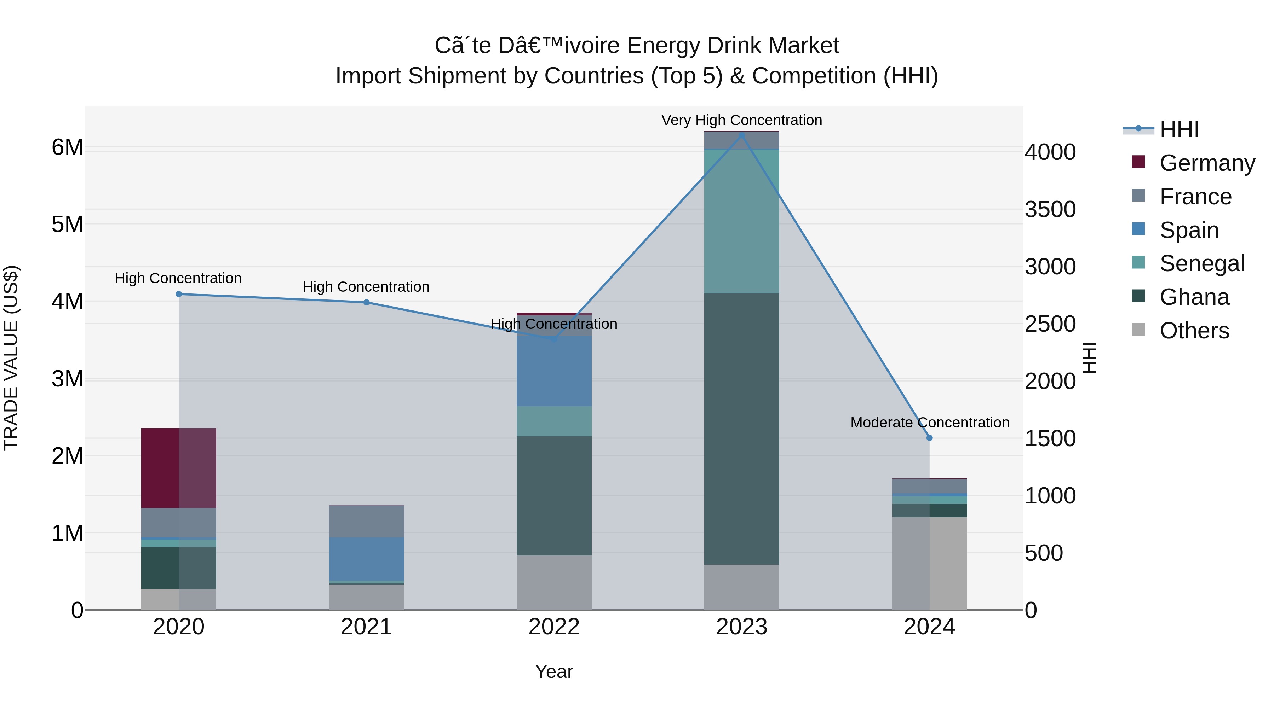Click the 2024 x-axis label
1274x716 pixels.
point(929,627)
